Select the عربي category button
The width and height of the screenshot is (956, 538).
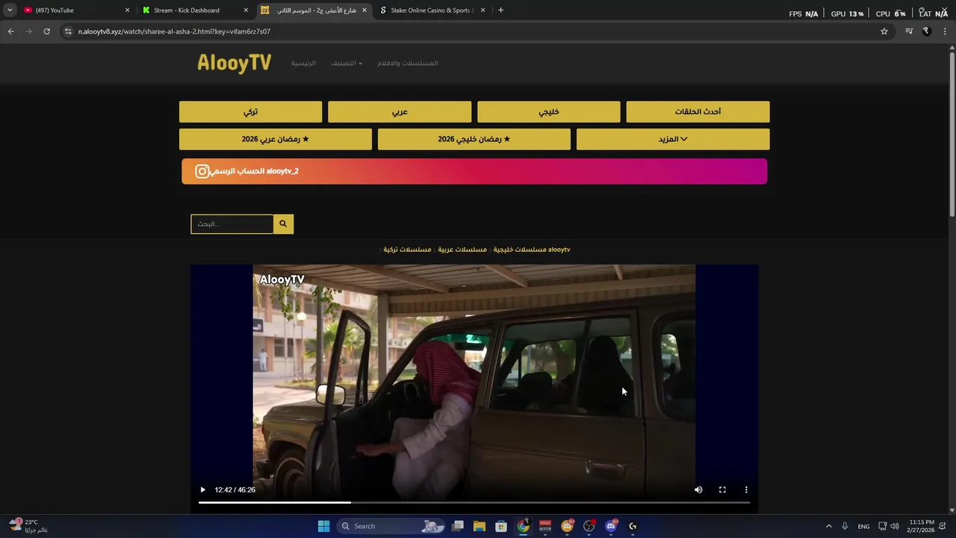(x=400, y=112)
